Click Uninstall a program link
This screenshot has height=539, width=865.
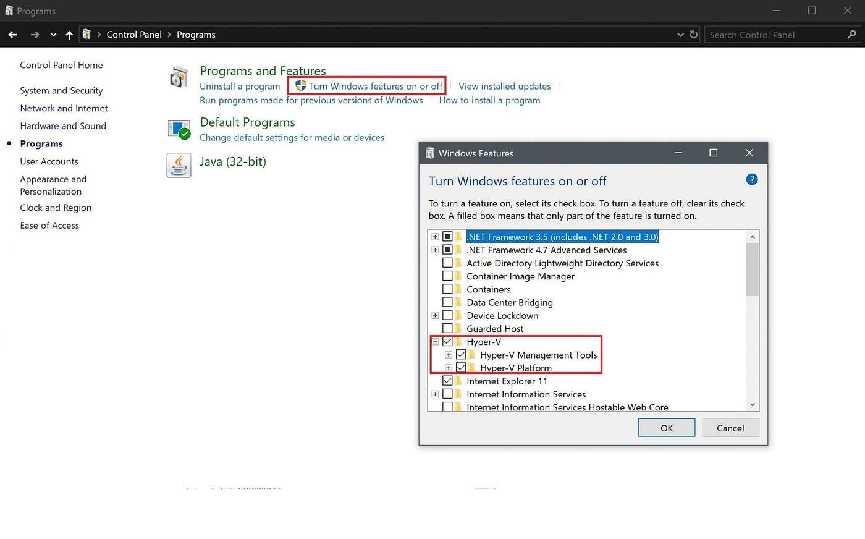[x=240, y=87]
